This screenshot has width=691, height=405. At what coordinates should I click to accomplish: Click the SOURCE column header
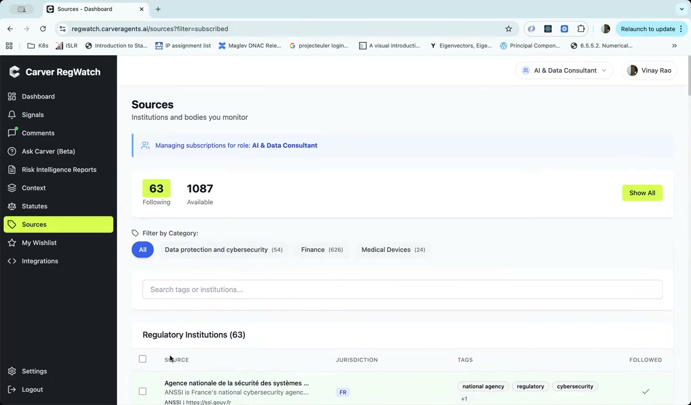coord(177,360)
